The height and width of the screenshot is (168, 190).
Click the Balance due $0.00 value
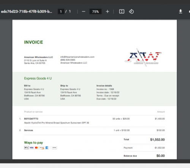pyautogui.click(x=160, y=156)
